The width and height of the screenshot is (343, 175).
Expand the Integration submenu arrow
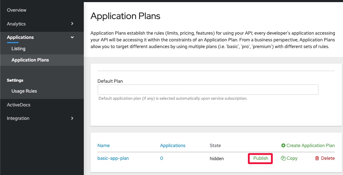[x=72, y=118]
